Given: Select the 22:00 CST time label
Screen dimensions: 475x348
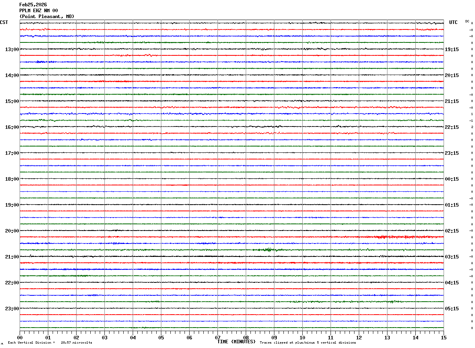Looking at the screenshot, I should (12, 283).
